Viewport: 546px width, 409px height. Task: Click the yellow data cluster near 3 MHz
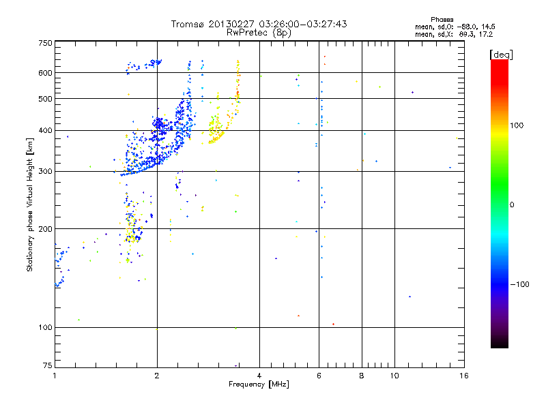pos(218,131)
